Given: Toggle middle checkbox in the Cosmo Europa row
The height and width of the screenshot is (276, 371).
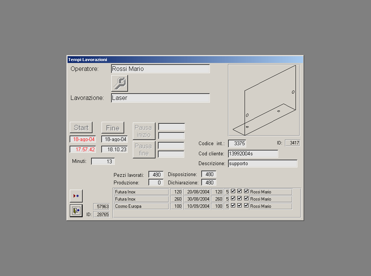Looking at the screenshot, I should click(x=239, y=205).
